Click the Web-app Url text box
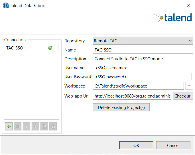 (132, 96)
